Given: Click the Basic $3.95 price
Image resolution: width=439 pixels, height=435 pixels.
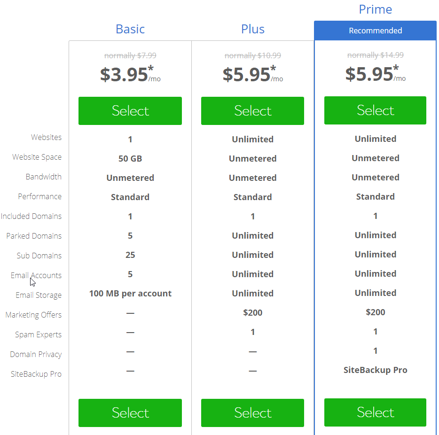Looking at the screenshot, I should point(124,74).
